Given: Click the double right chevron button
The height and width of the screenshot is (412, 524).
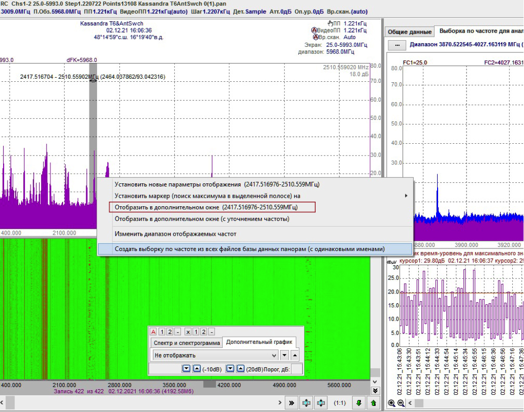Looking at the screenshot, I should tap(291, 403).
